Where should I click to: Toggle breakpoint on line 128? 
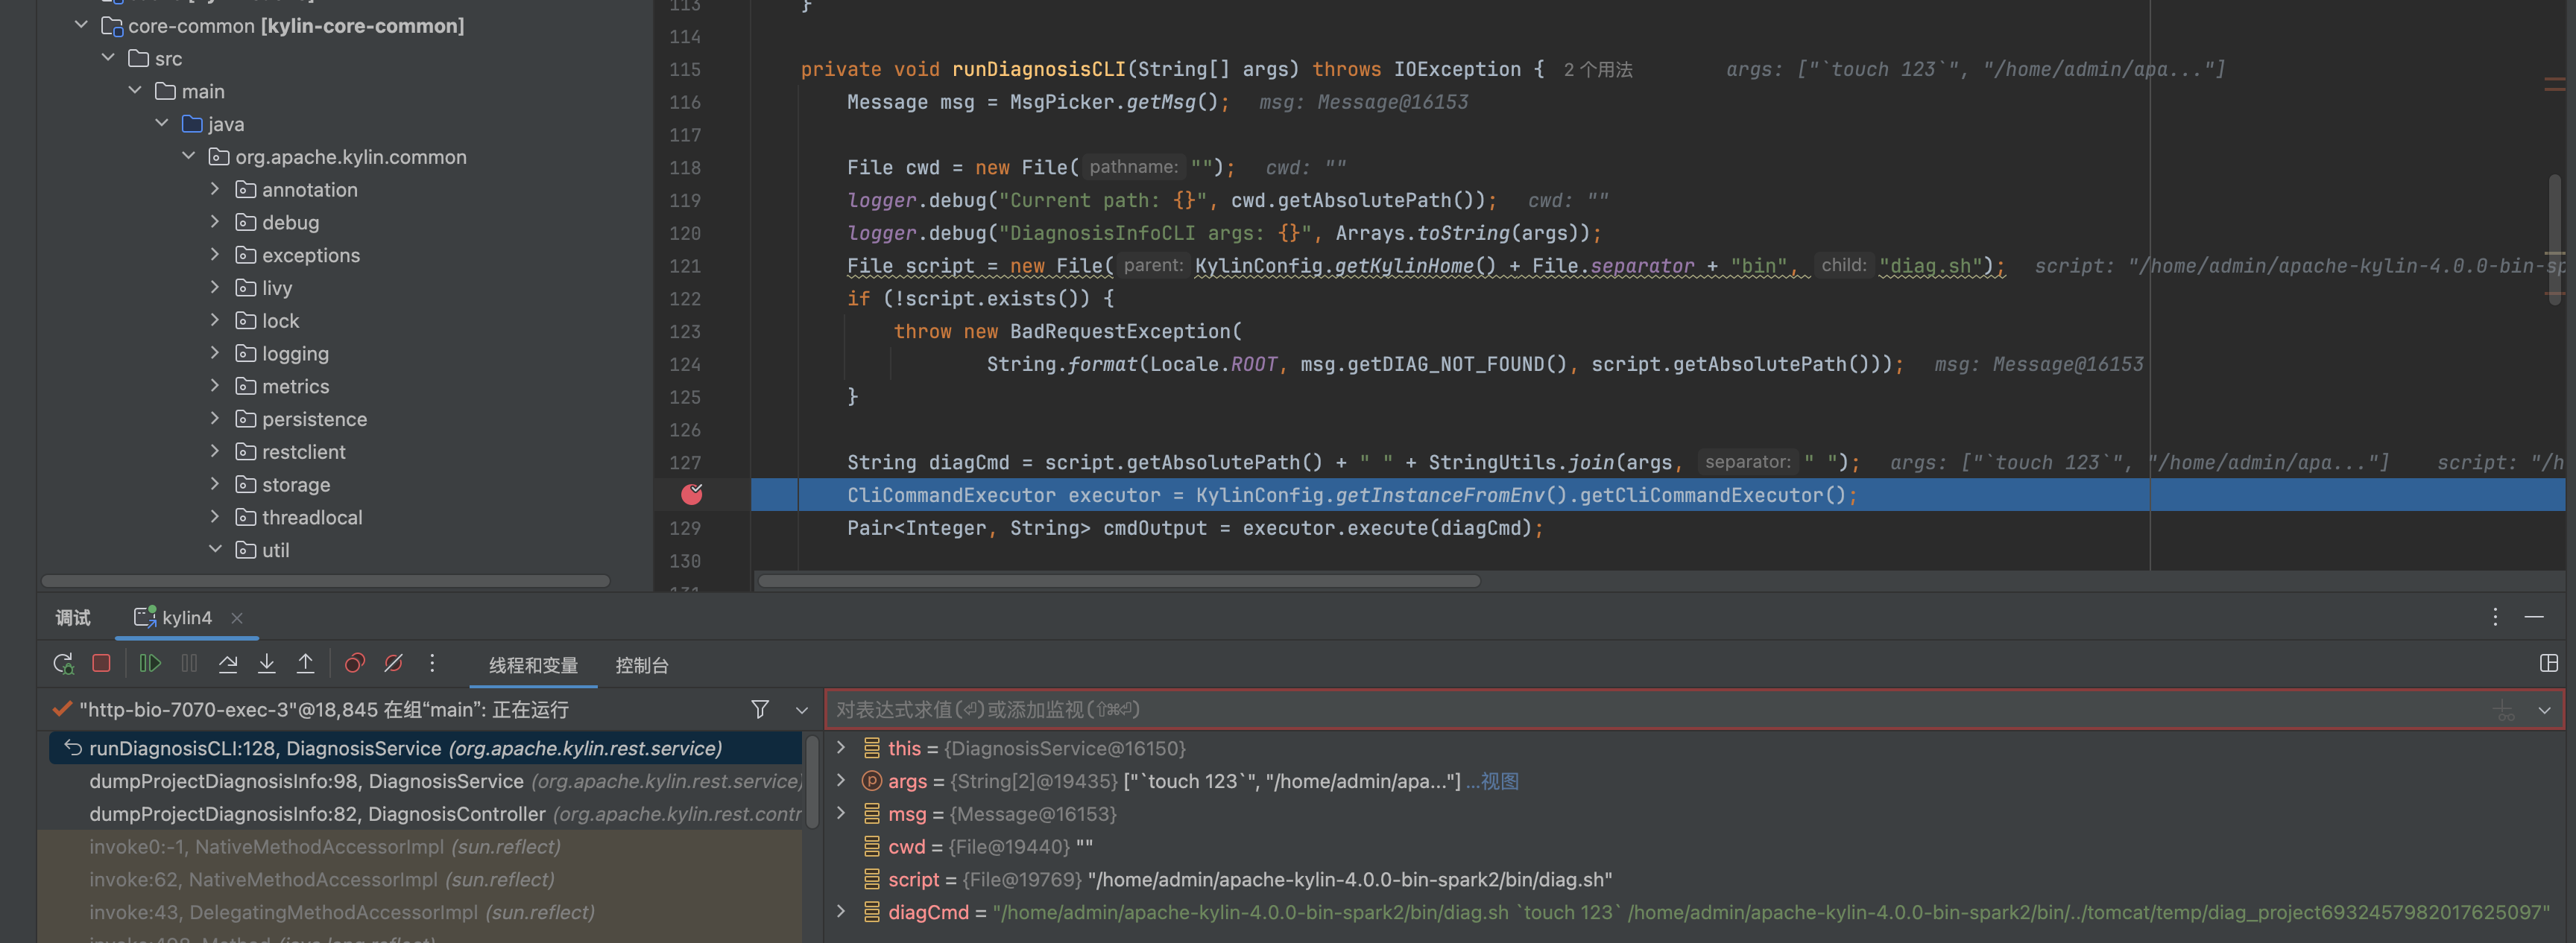[692, 494]
